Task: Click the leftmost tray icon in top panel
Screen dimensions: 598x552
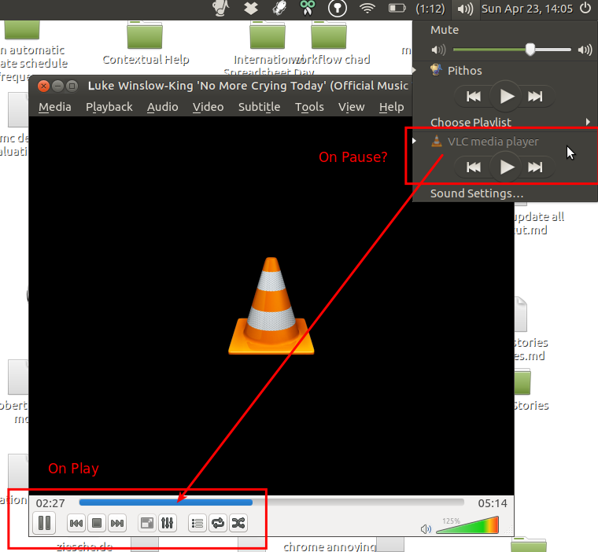Action: click(220, 9)
